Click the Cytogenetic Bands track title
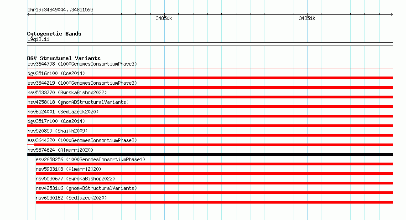 point(54,34)
